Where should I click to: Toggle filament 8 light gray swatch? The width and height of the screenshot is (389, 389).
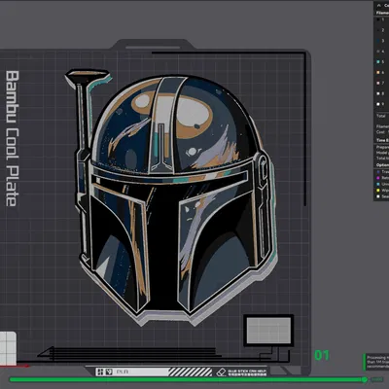378,93
